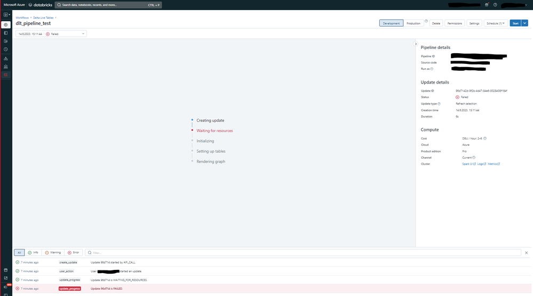The width and height of the screenshot is (533, 296).
Task: Expand the Schedule (1) dropdown
Action: point(495,23)
